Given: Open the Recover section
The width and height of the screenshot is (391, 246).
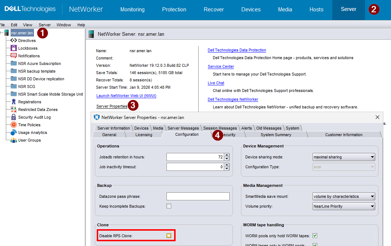Looking at the screenshot, I should click(214, 9).
